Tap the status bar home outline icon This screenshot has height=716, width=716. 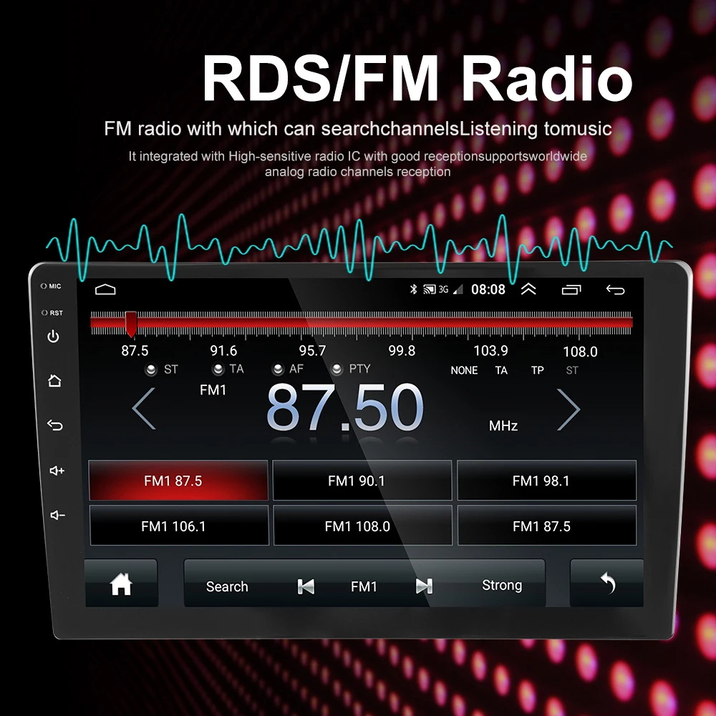point(105,289)
